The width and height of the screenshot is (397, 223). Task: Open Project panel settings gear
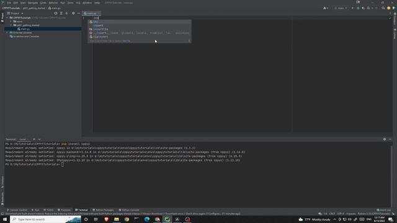tap(73, 13)
